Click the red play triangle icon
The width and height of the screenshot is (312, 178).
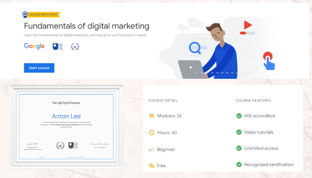(x=248, y=25)
